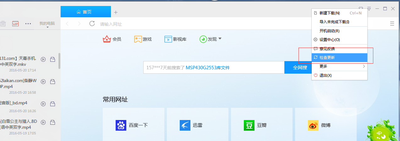This screenshot has width=400, height=141.
Task: Click the skin shirt icon in title bar
Action: coord(361,9)
